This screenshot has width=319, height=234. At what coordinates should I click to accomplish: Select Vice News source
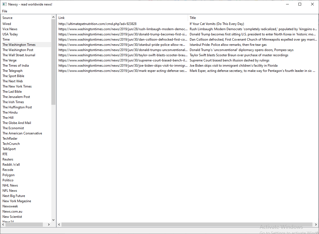(10, 29)
